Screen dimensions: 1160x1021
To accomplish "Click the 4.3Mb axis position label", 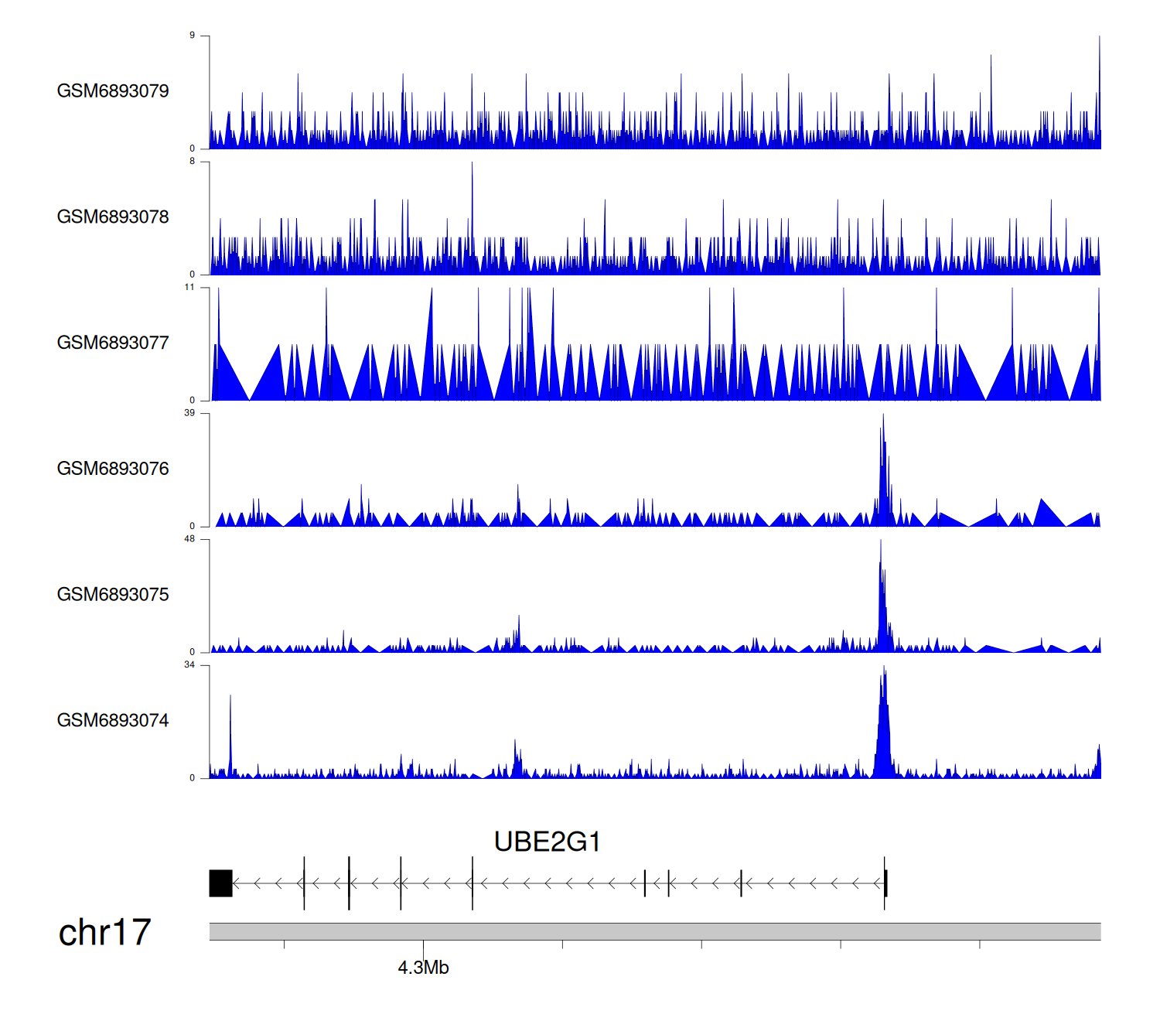I will click(423, 968).
